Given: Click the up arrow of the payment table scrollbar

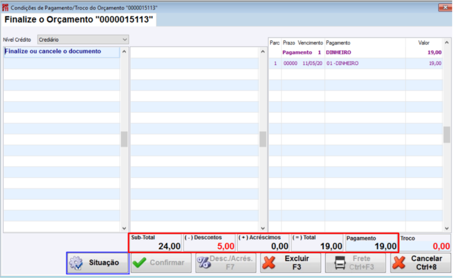Looking at the screenshot, I should (x=446, y=43).
